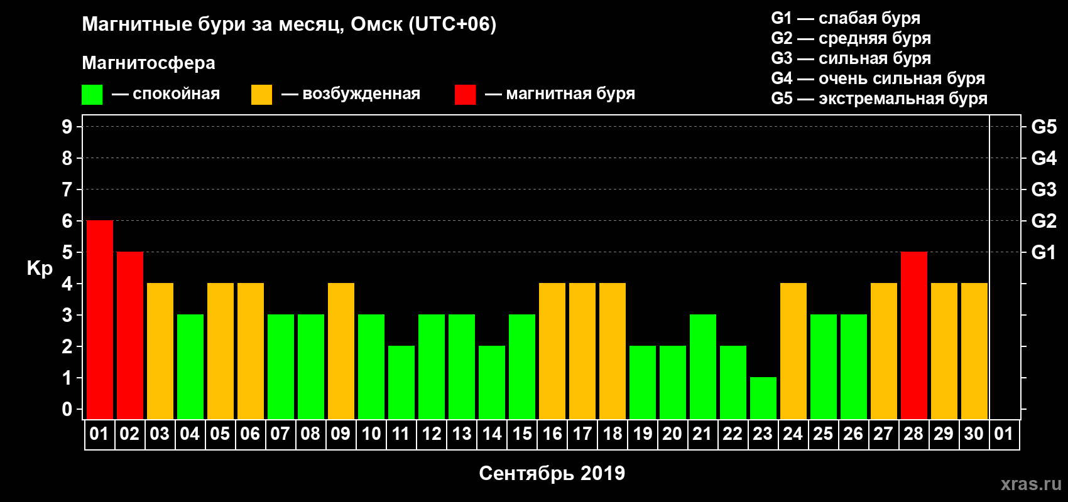Screen dimensions: 1068x502
Task: Click the red bar for day 28
Action: tap(914, 336)
